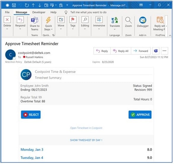Click the Save icon in title bar

click(14, 5)
